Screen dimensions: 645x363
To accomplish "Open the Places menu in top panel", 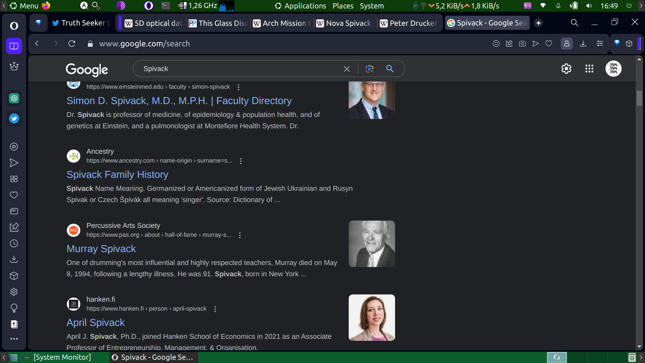I will coord(343,6).
